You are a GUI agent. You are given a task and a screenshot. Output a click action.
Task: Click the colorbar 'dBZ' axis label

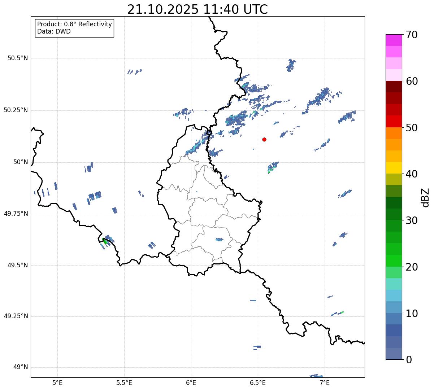click(425, 197)
